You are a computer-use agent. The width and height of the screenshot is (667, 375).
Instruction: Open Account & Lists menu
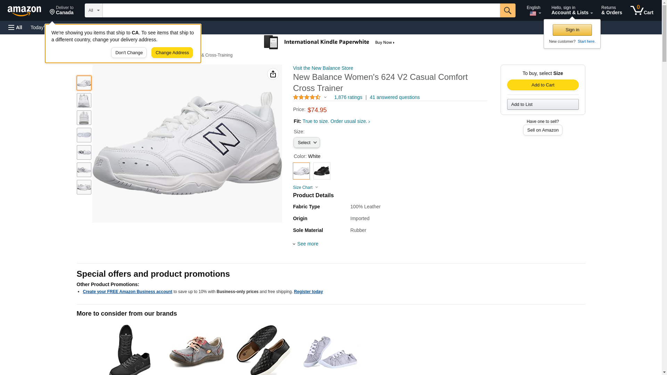(x=572, y=10)
